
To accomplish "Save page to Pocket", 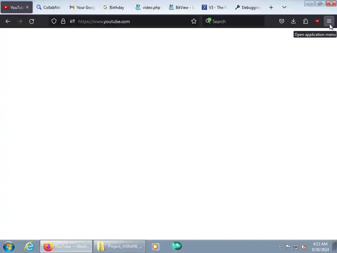I will [x=282, y=21].
